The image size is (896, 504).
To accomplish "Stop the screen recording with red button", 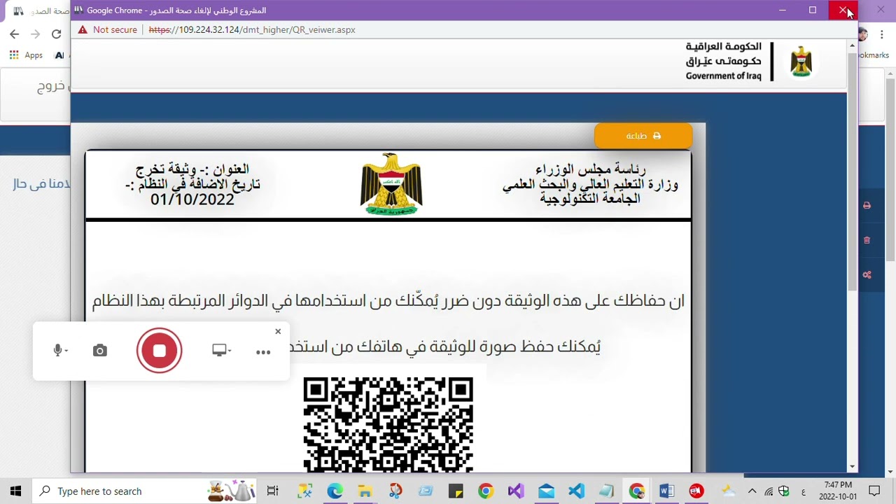I will [160, 351].
